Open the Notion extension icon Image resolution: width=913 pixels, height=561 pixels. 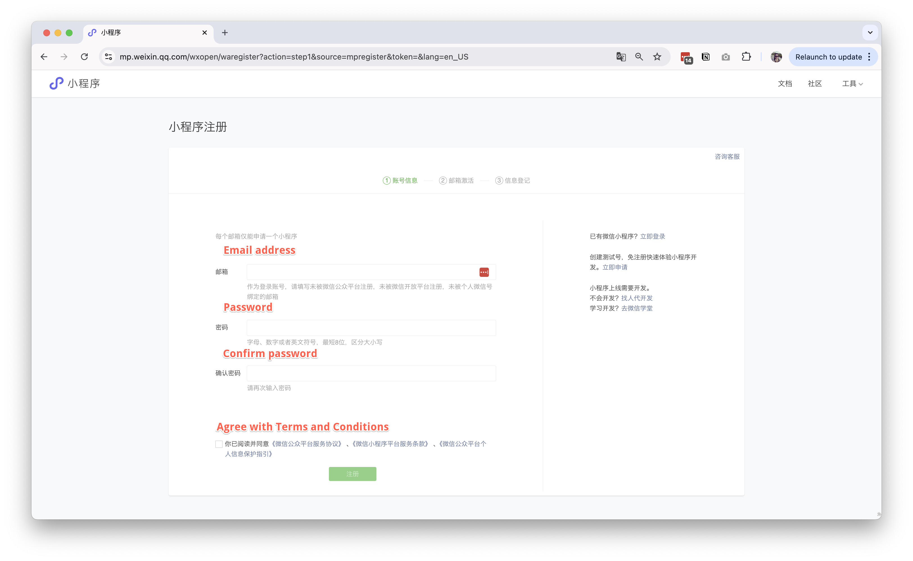705,57
